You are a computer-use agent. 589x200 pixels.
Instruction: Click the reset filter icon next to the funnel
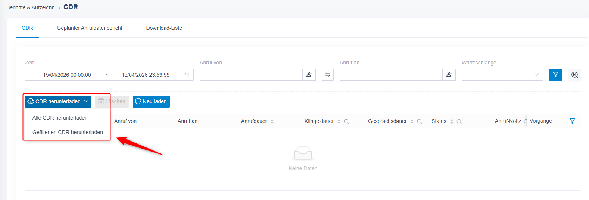[575, 74]
